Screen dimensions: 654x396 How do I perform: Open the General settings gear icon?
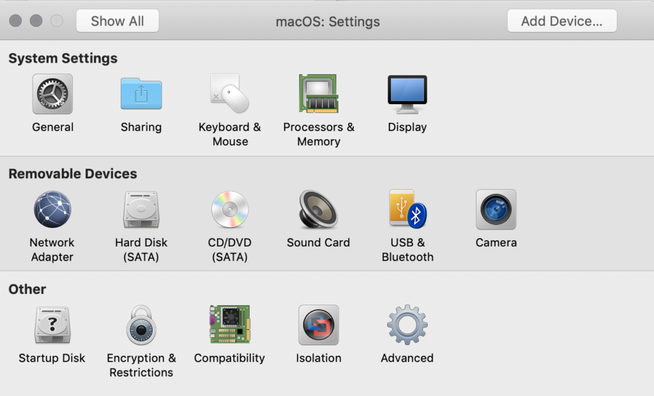coord(52,95)
